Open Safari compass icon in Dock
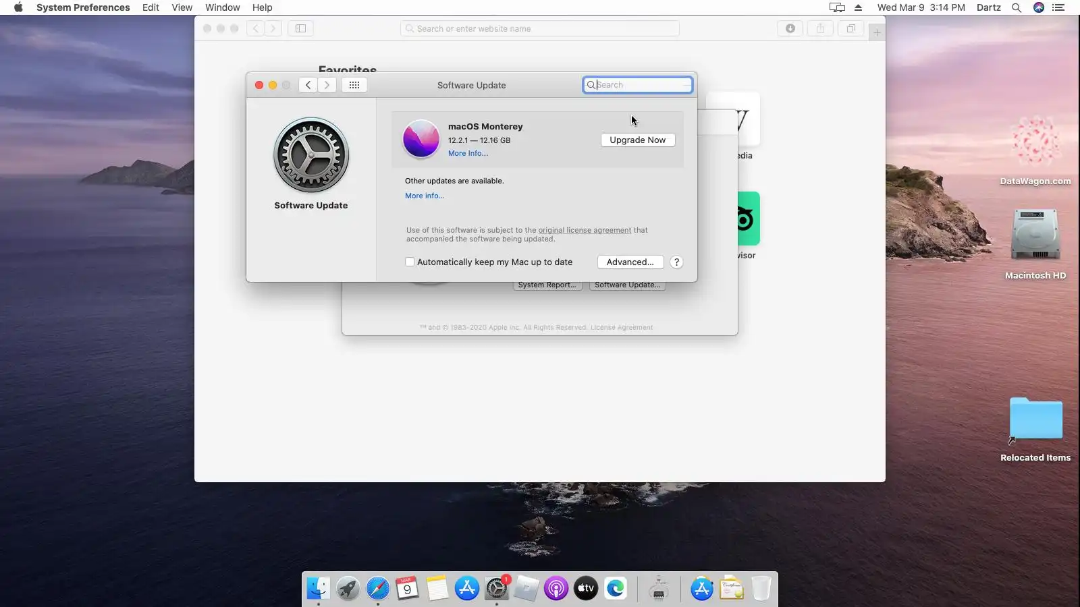The image size is (1080, 607). 378,589
